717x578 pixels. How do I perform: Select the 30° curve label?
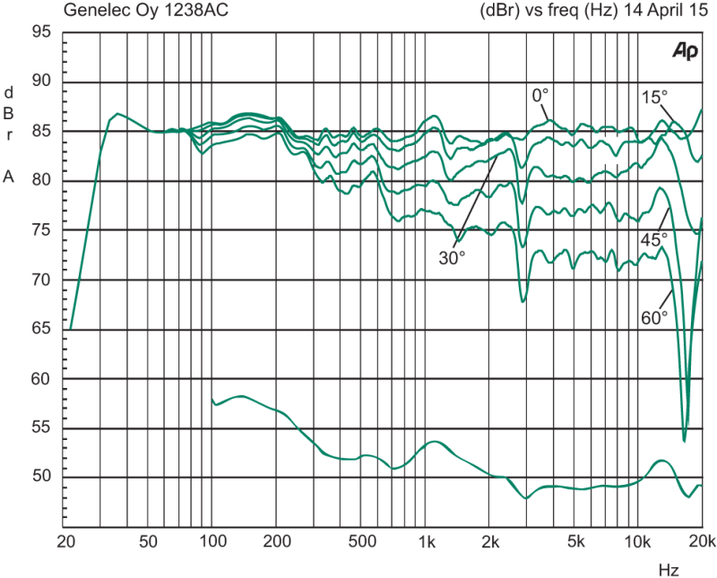[452, 258]
